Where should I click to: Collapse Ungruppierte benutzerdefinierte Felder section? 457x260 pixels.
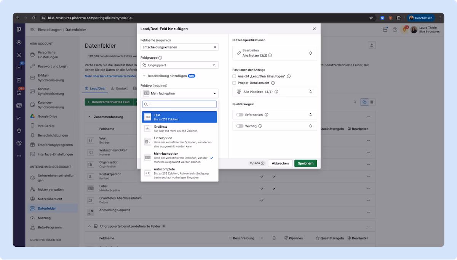pyautogui.click(x=90, y=226)
